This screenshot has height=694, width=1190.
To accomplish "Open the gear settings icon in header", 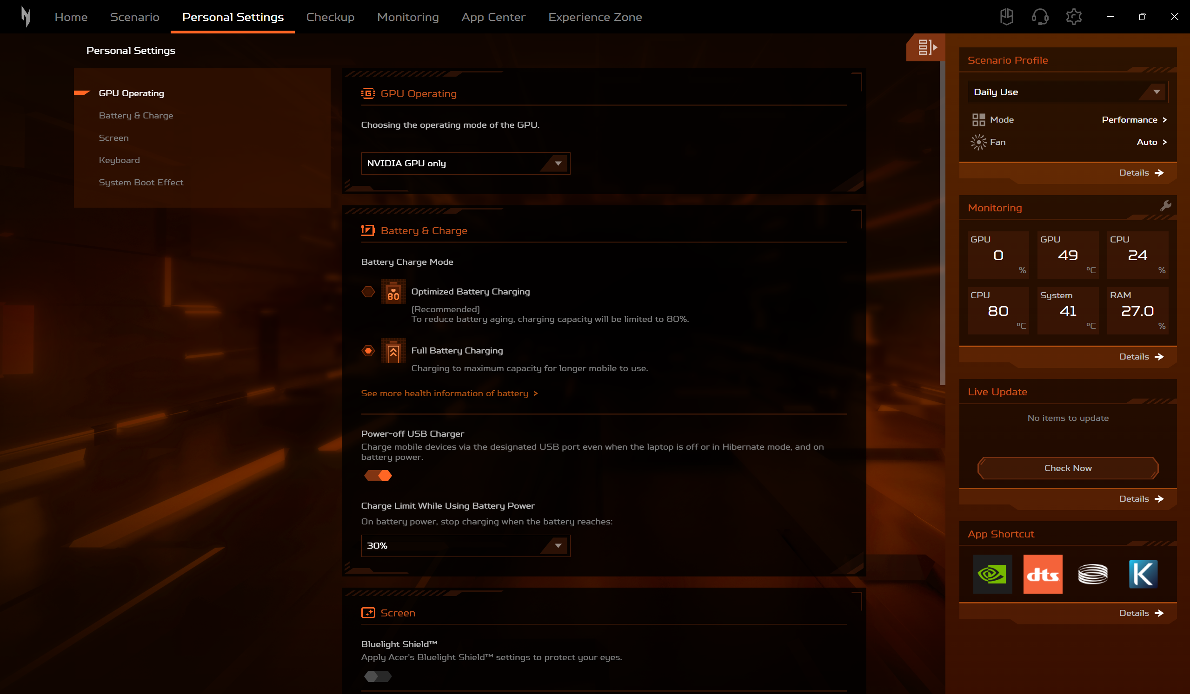I will pos(1073,17).
